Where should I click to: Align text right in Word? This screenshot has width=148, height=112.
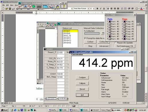pos(115,9)
